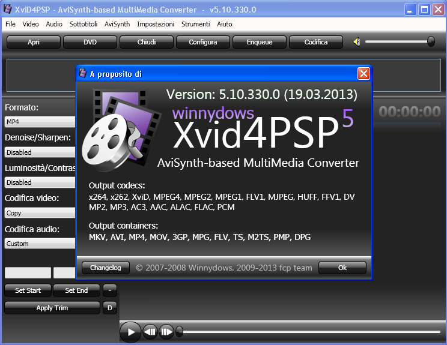Click the Chiudi button

[147, 42]
